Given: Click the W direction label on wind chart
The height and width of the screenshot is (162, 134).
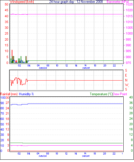Looking at the screenshot, I should click(127, 85).
